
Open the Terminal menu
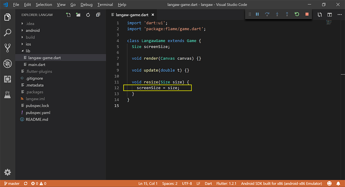(105, 4)
